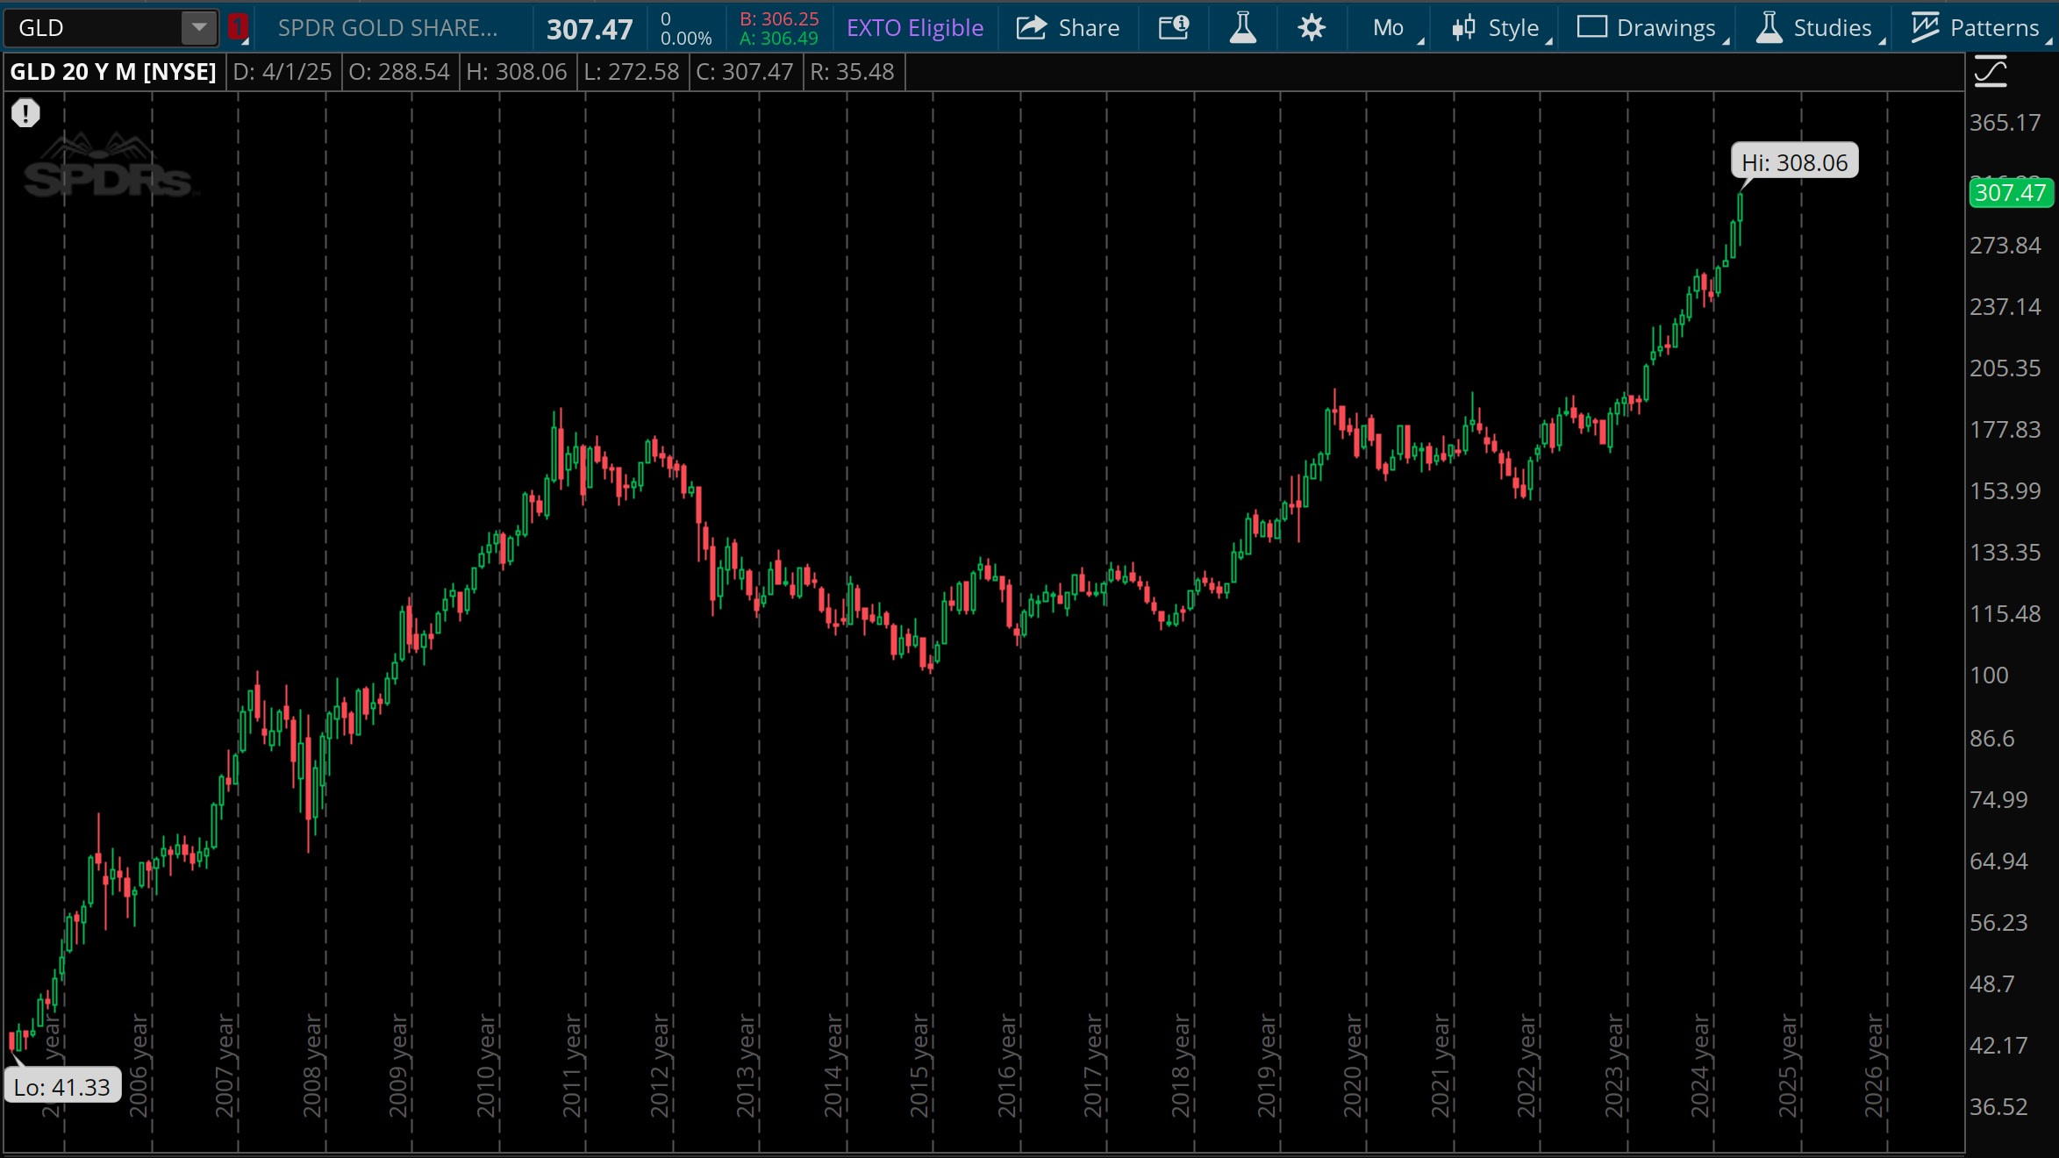Click the 74.99 price axis label

click(1999, 799)
